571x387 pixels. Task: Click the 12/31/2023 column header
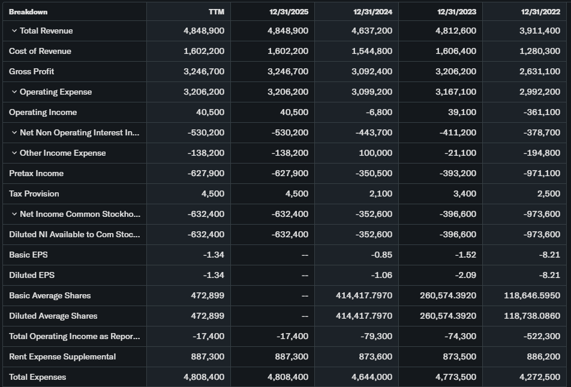tap(456, 12)
